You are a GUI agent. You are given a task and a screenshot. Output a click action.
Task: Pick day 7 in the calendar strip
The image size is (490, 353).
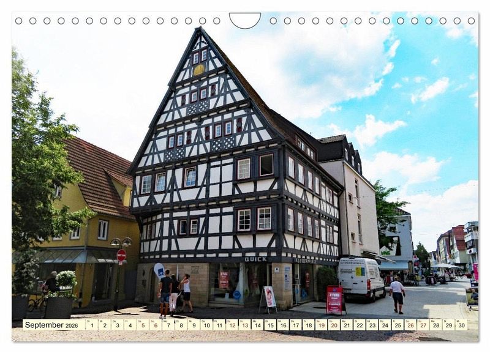(168, 325)
